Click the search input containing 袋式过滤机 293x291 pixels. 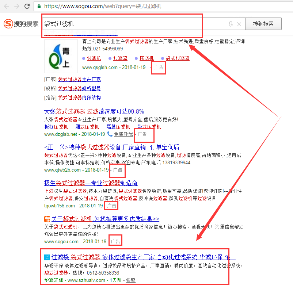coord(132,24)
